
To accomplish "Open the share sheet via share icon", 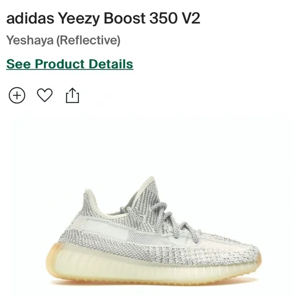I will [72, 95].
